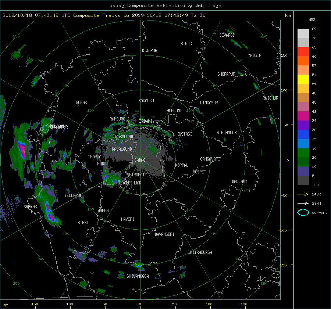The image size is (331, 309).
Task: Click the SHIRAHATTI city label
Action: [138, 175]
